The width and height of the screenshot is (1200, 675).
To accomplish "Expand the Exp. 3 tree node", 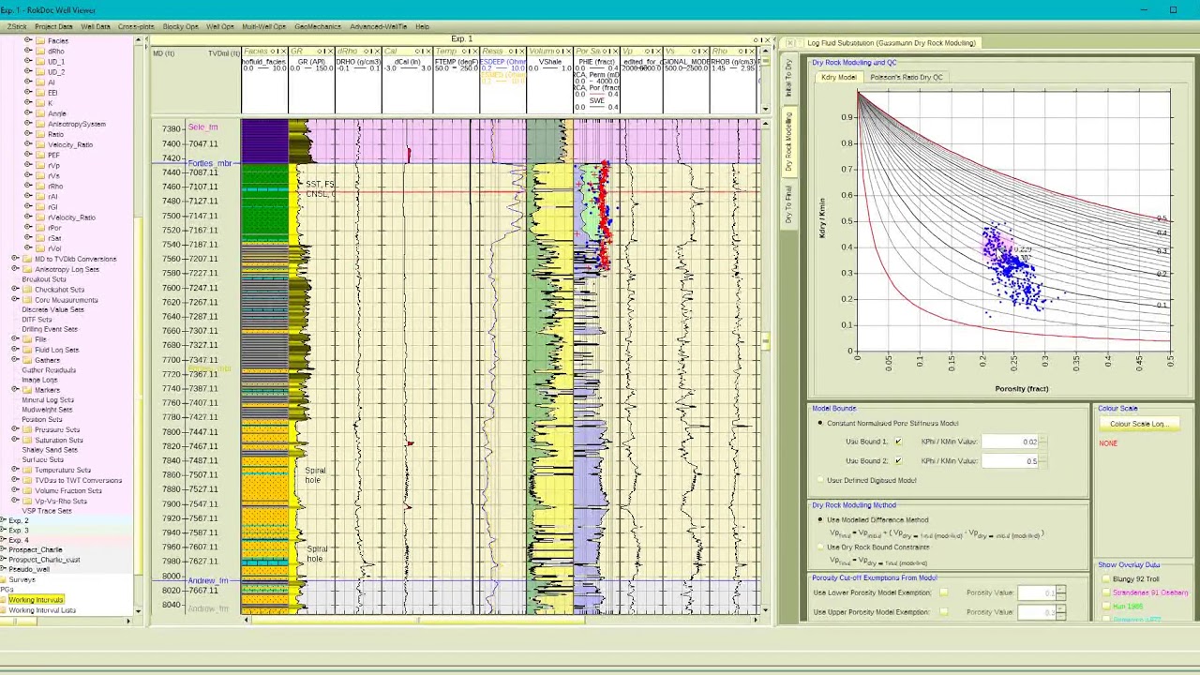I will point(3,531).
